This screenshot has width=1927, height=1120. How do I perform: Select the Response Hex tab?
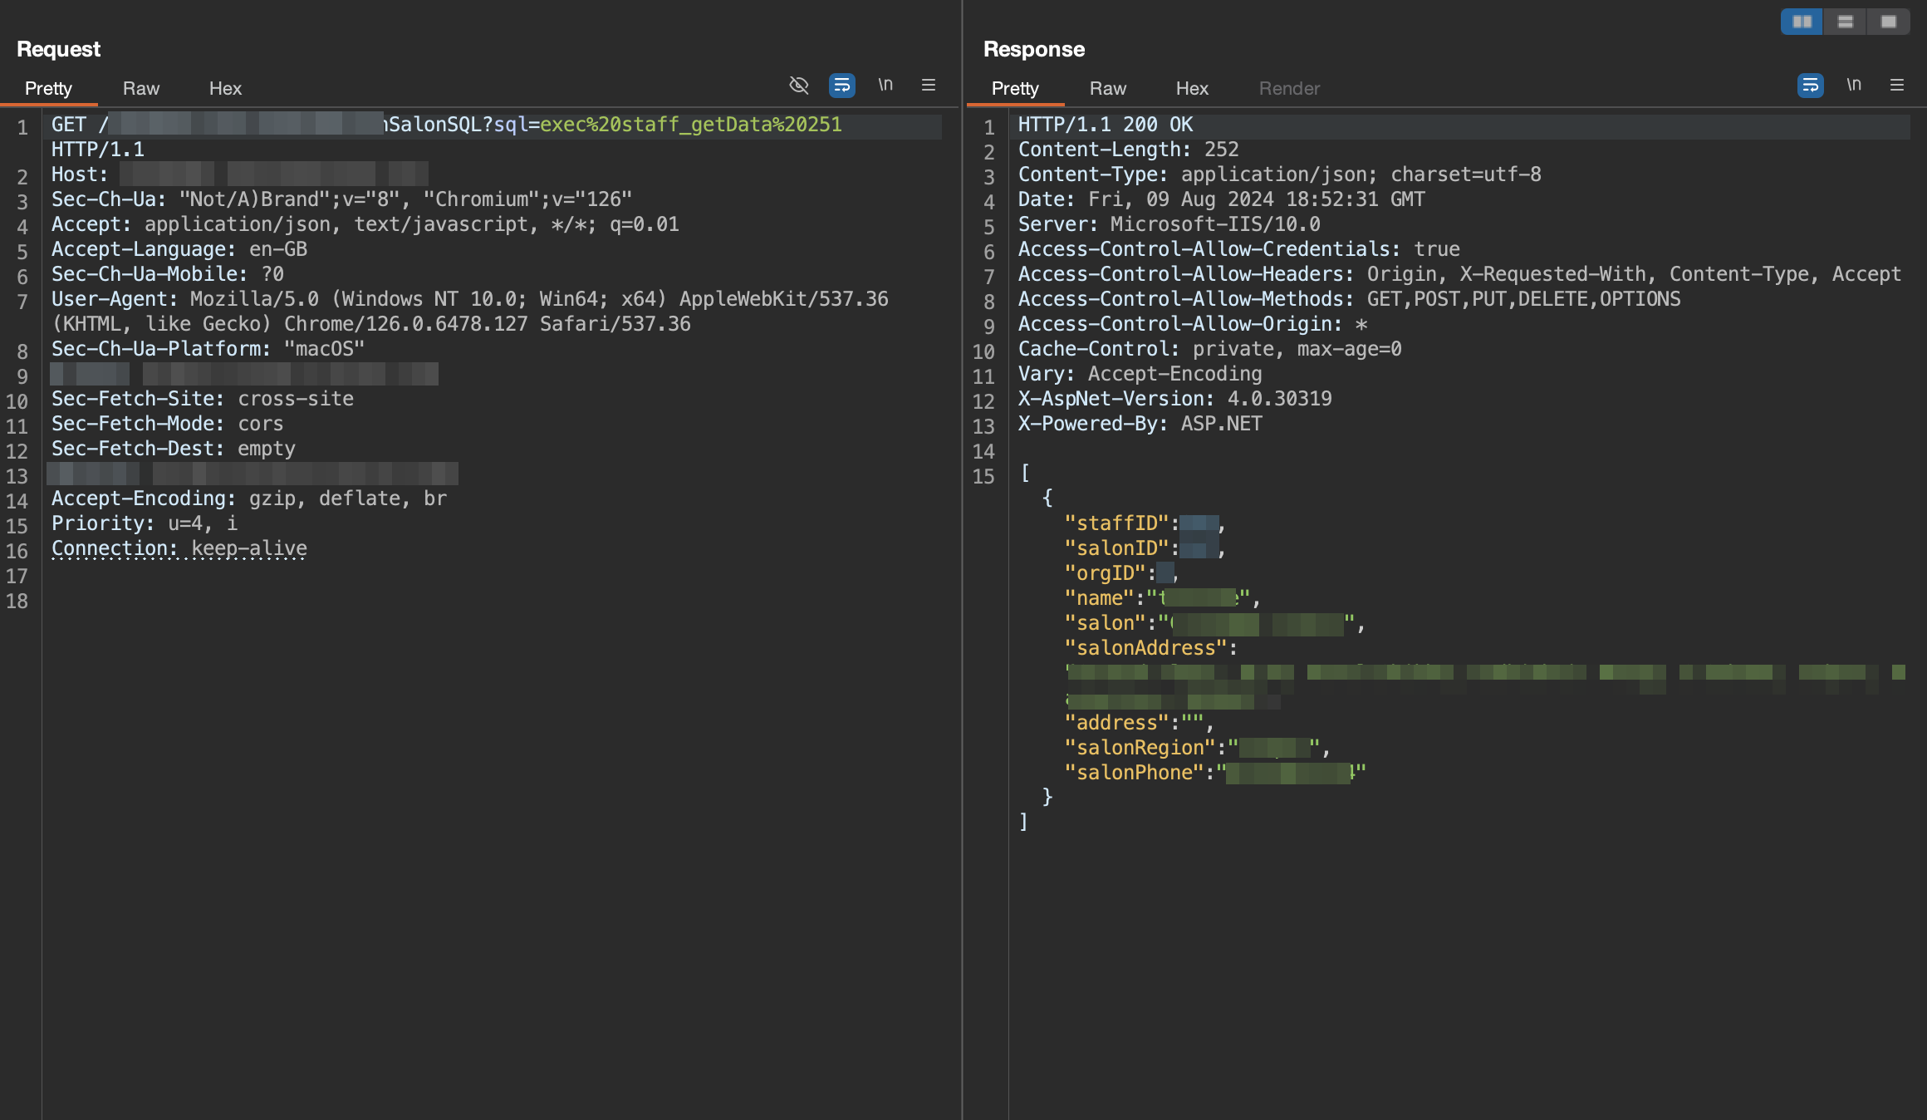(x=1192, y=88)
